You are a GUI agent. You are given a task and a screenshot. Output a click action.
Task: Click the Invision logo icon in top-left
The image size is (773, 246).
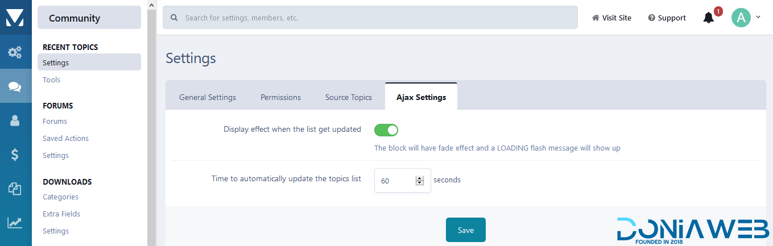click(15, 17)
